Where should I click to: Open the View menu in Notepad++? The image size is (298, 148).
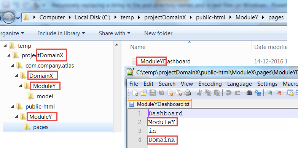[187, 84]
